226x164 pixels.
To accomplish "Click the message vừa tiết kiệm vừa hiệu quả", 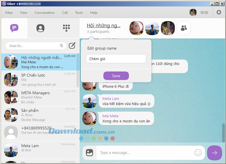I will click(126, 104).
